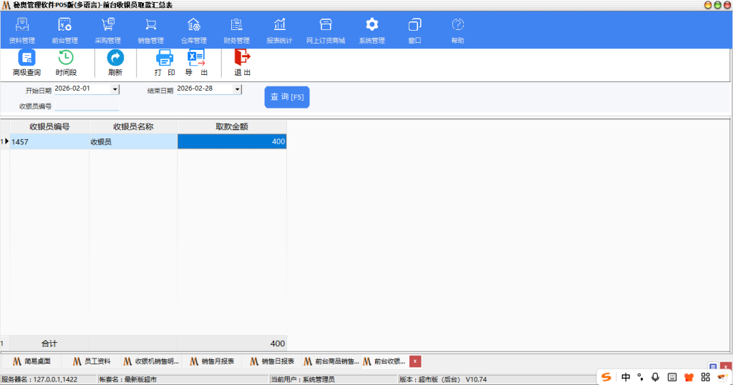Click the 查询 [F5] query button
Screen dimensions: 733x385
(287, 97)
